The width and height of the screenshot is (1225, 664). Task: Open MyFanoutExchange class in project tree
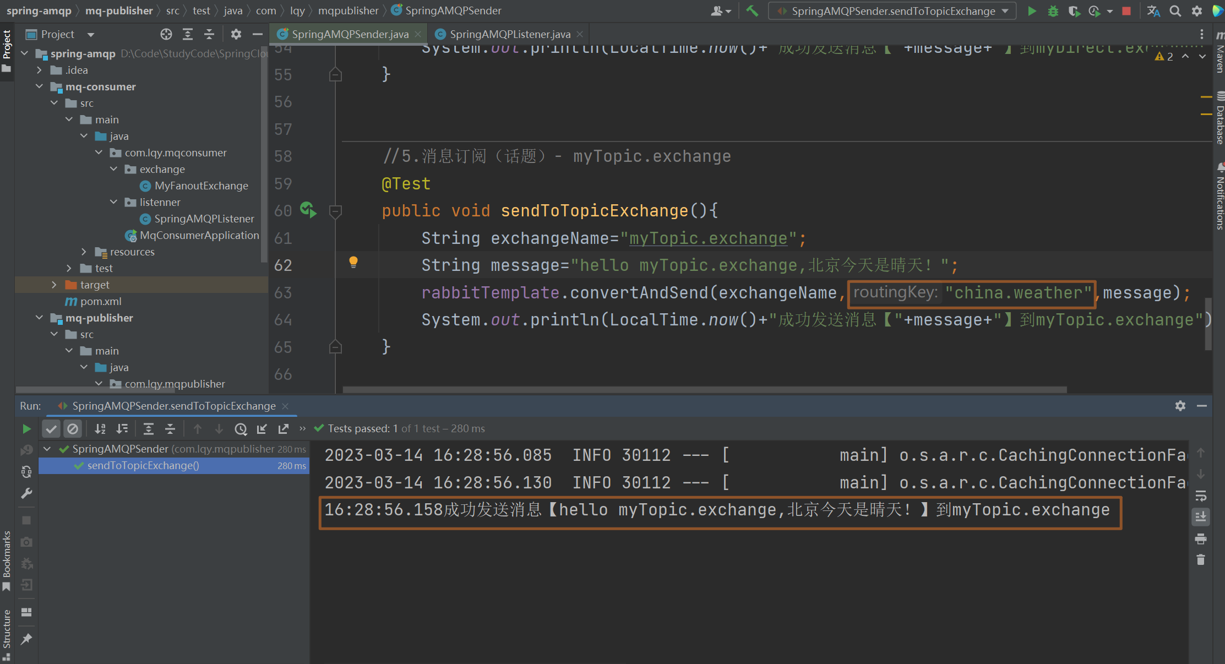tap(201, 186)
